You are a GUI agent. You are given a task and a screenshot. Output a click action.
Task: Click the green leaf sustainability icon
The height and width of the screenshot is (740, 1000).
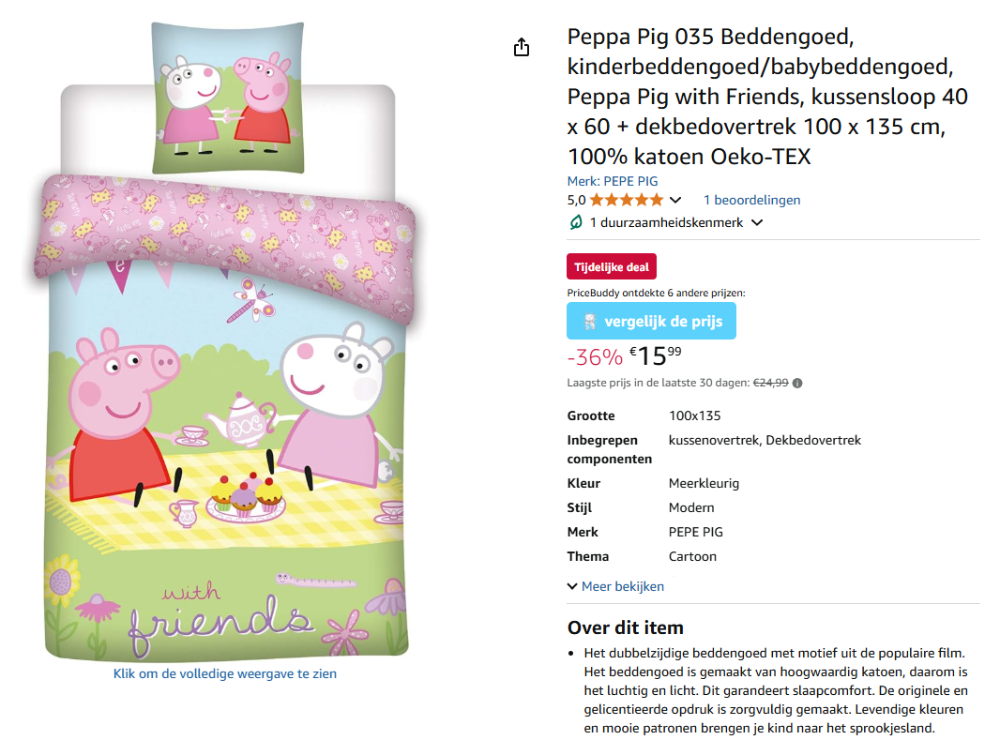pos(575,221)
